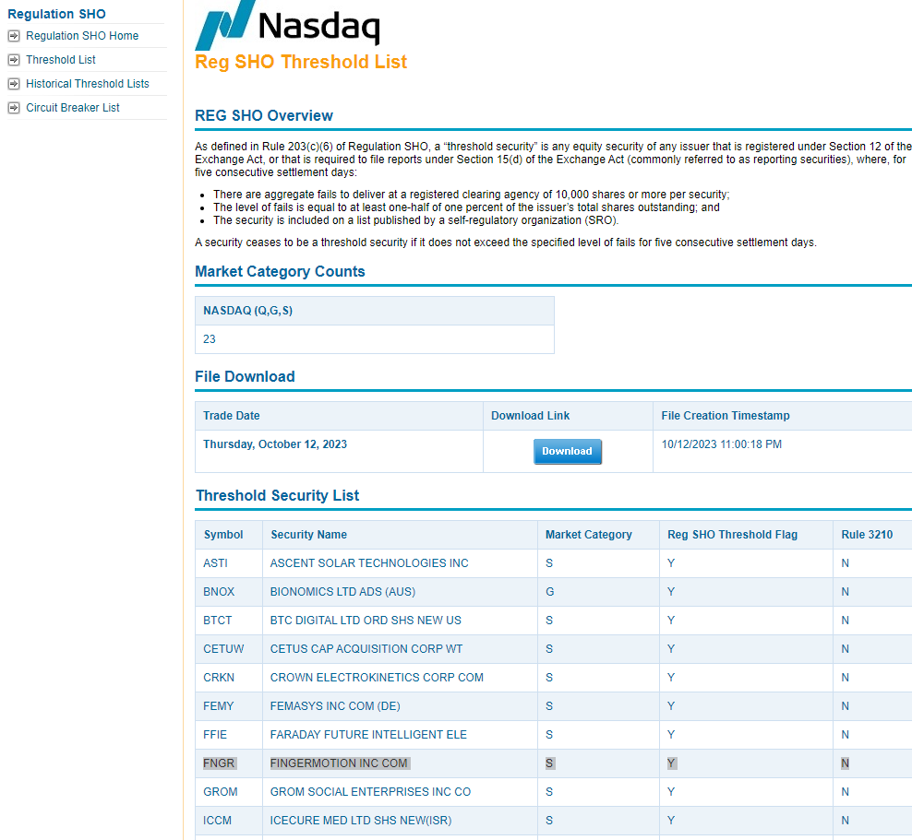Click Rule 3210 value N in FNGR row

pos(846,763)
